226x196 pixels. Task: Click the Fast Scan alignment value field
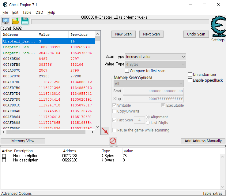click(139, 120)
